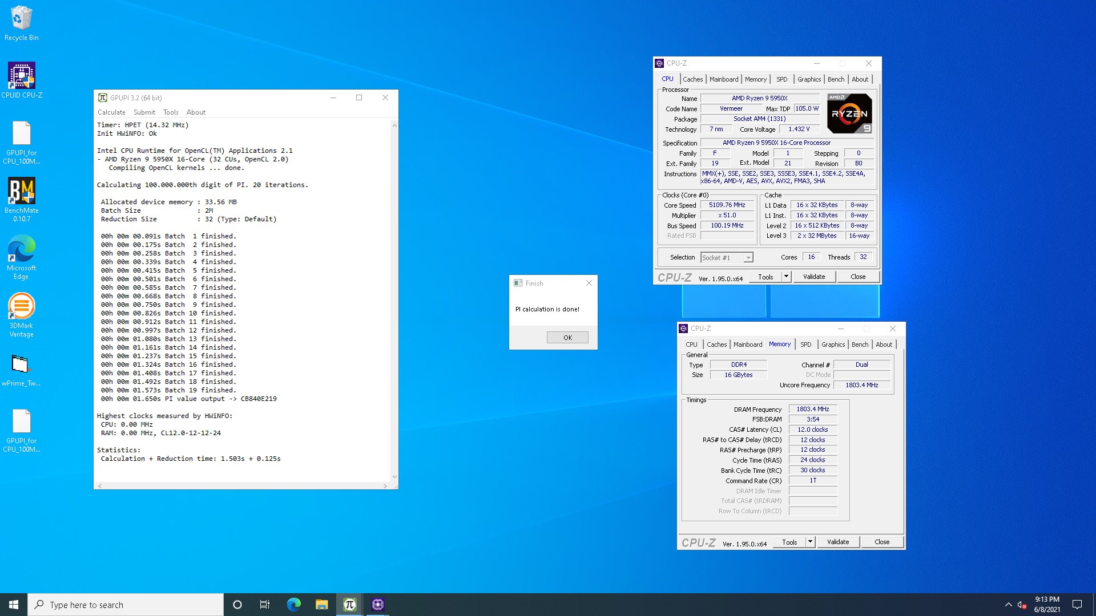This screenshot has height=616, width=1096.
Task: Open SPD tab in upper CPU-Z window
Action: [x=781, y=79]
